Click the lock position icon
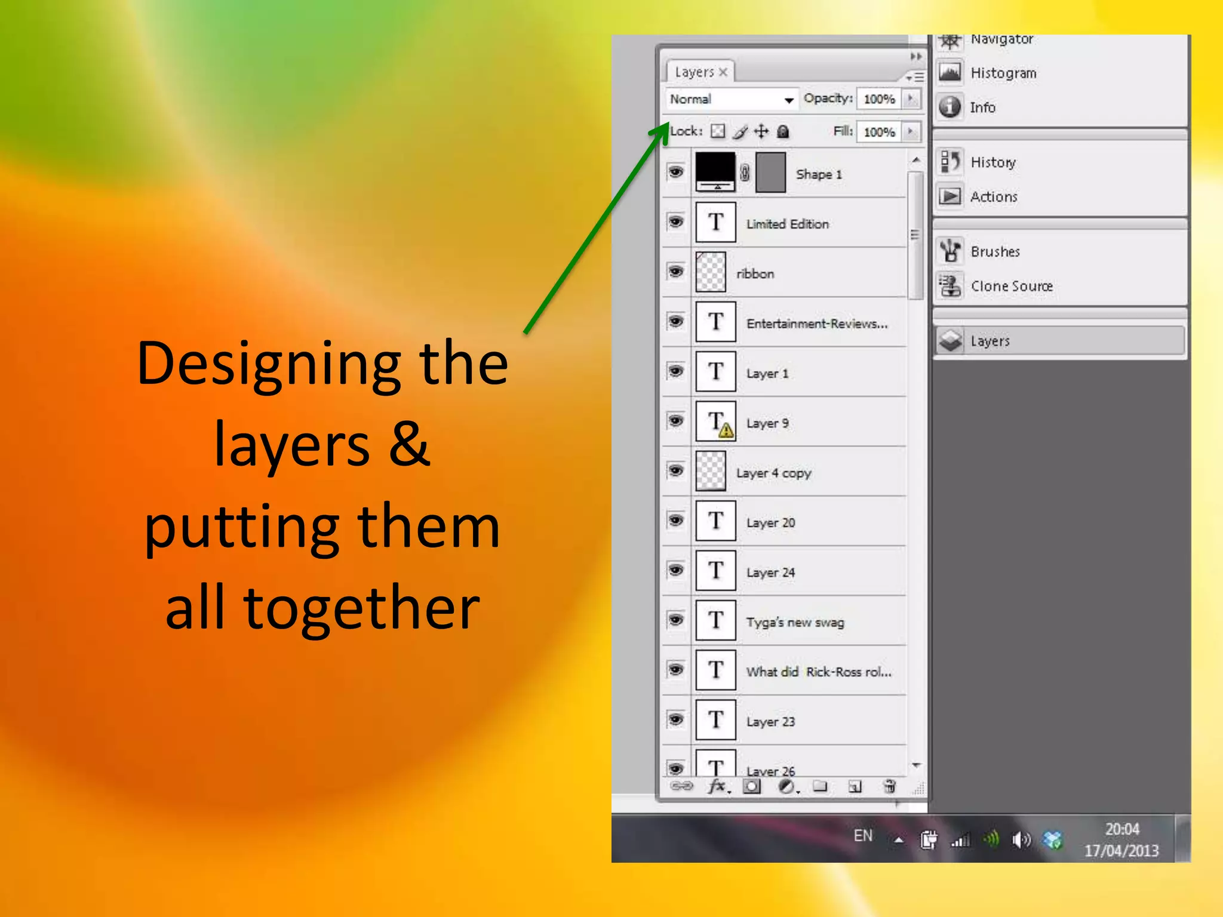The width and height of the screenshot is (1223, 917). [x=761, y=131]
